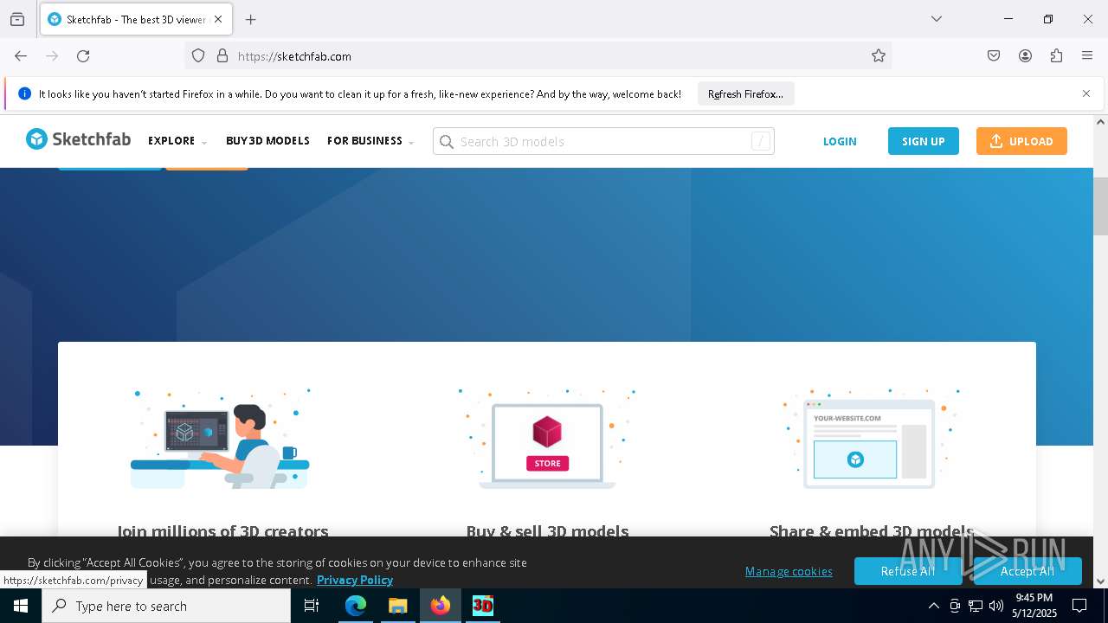Viewport: 1108px width, 623px height.
Task: Click Refresh Firefox button
Action: click(x=745, y=93)
